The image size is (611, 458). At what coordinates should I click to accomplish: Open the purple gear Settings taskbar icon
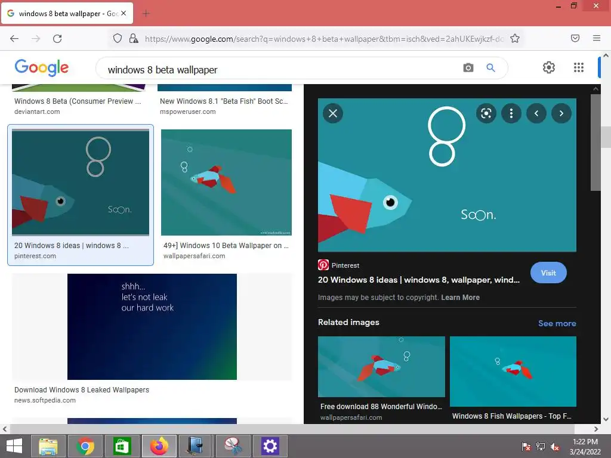click(x=270, y=446)
